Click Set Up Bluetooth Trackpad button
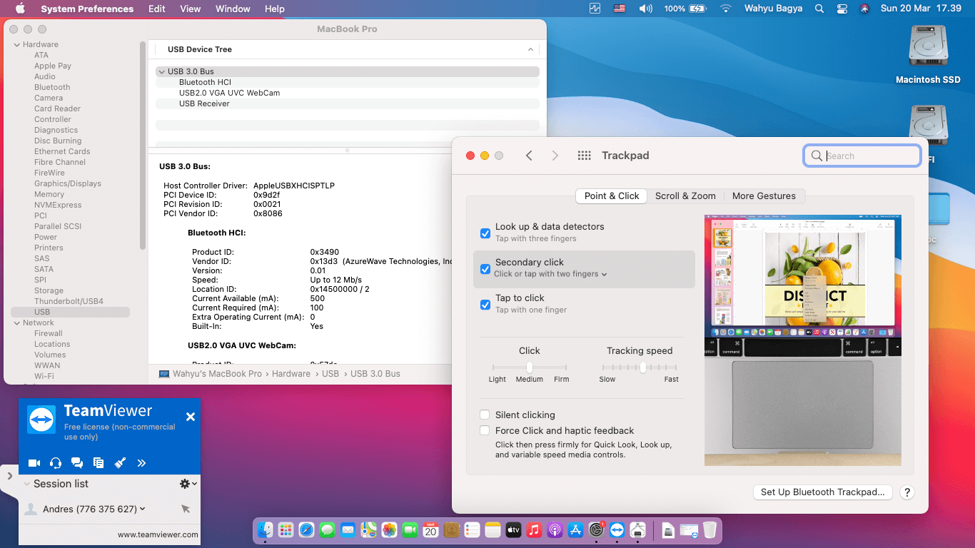Image resolution: width=975 pixels, height=548 pixels. click(822, 492)
